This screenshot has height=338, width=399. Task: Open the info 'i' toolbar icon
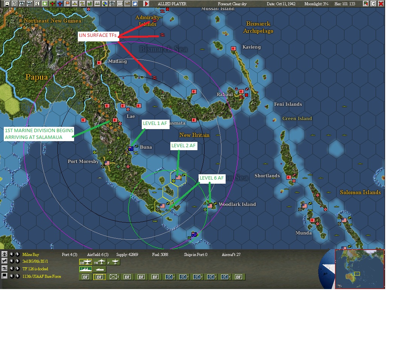pyautogui.click(x=37, y=3)
